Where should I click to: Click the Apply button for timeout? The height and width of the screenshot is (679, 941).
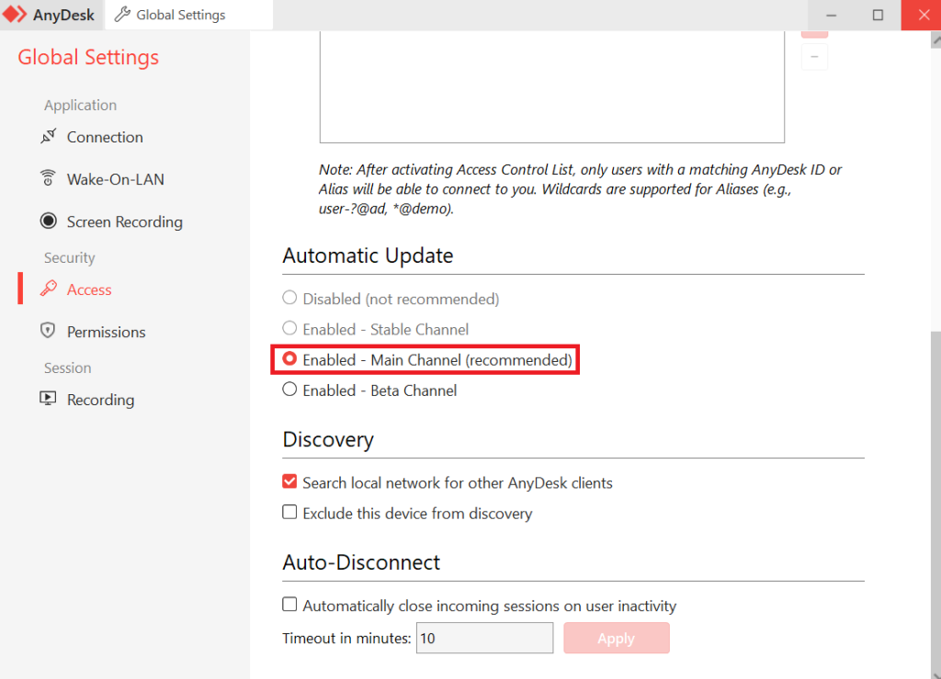[x=617, y=638]
